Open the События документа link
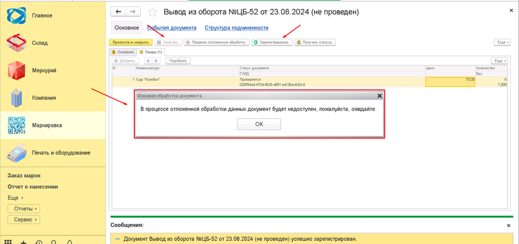Image resolution: width=519 pixels, height=244 pixels. [172, 28]
